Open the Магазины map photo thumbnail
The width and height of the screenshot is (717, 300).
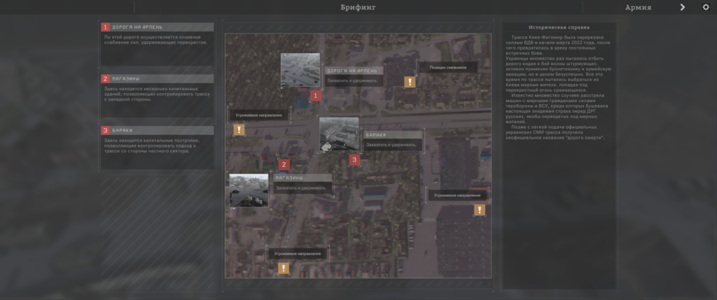coord(249,190)
